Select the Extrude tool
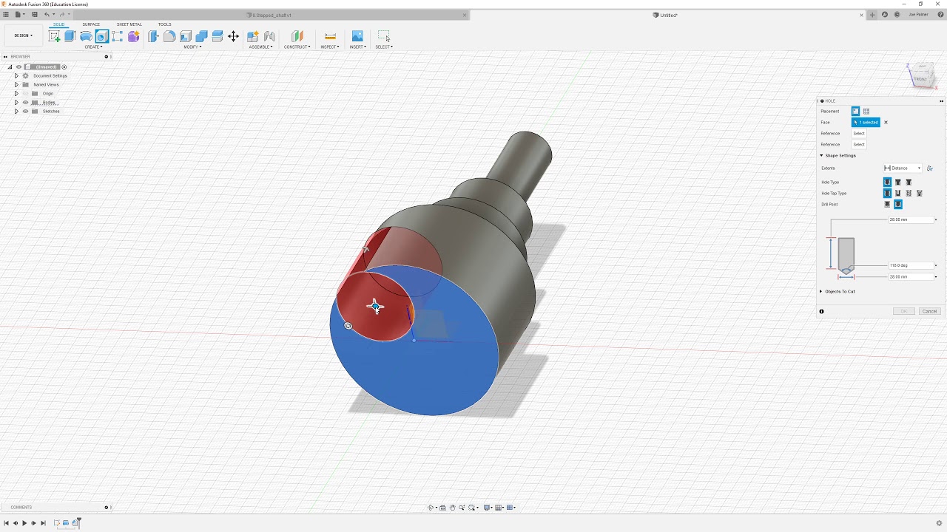 [x=70, y=36]
